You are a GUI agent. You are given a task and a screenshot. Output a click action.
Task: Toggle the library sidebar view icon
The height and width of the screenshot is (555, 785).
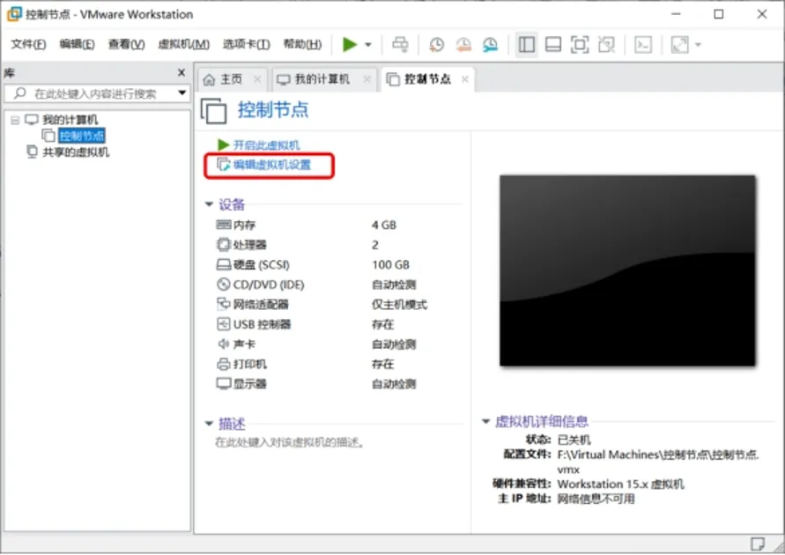[x=526, y=45]
